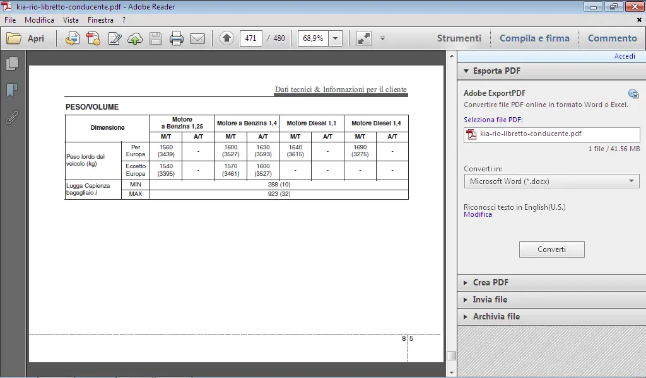Image resolution: width=646 pixels, height=378 pixels.
Task: Expand the Archivia file section
Action: pos(466,317)
